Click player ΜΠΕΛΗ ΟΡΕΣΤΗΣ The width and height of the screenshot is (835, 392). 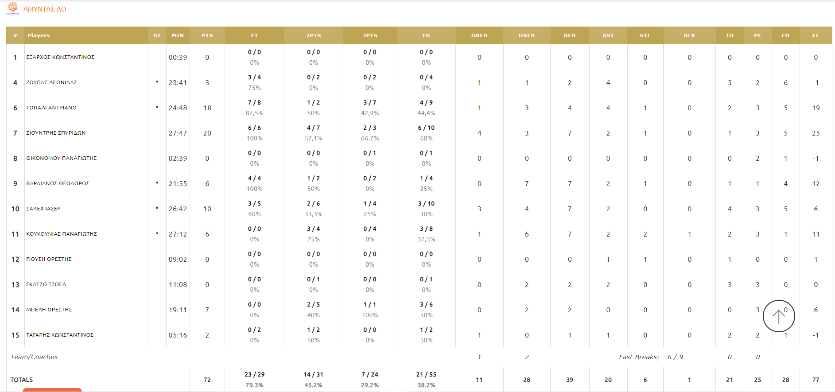point(49,310)
